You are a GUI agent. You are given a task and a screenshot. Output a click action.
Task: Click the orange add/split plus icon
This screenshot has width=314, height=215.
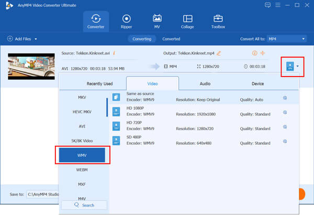pyautogui.click(x=263, y=53)
